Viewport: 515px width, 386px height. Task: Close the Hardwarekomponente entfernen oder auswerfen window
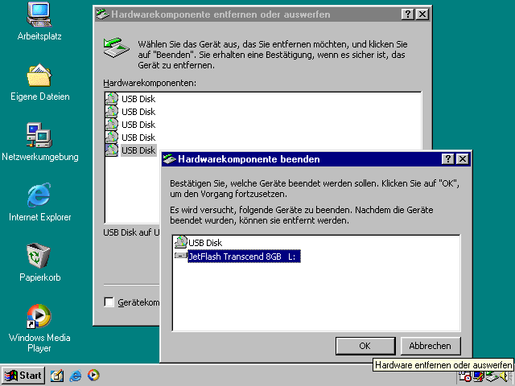[422, 14]
